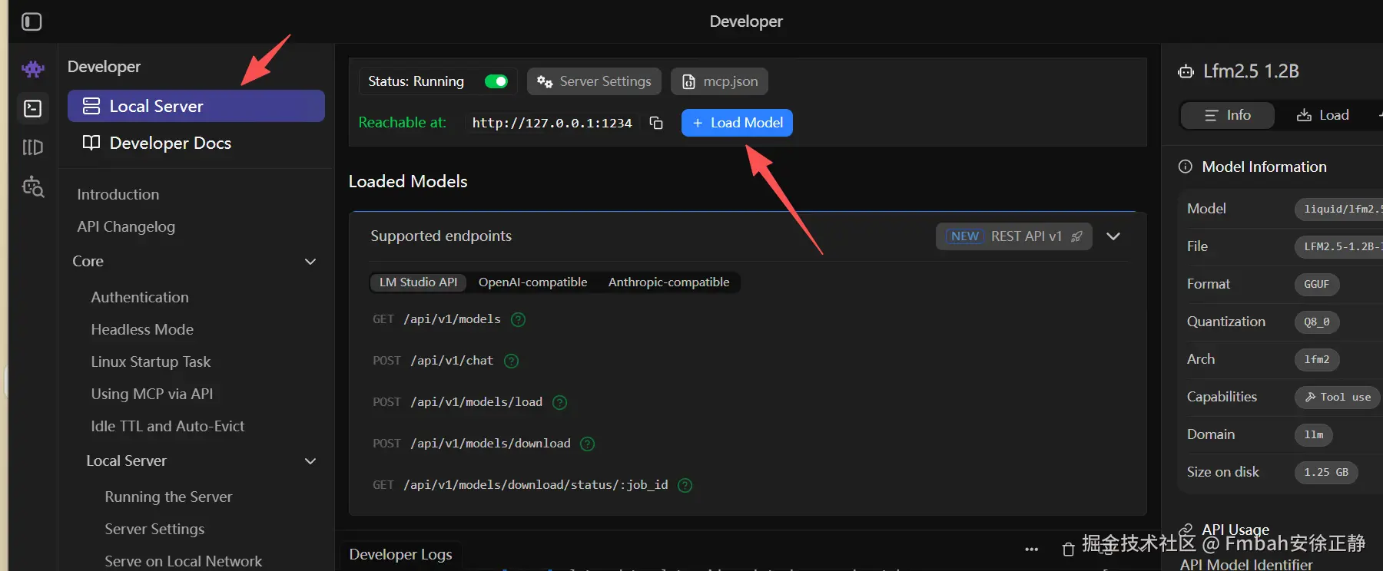This screenshot has width=1383, height=571.
Task: Click the Loaded Models heading
Action: coord(408,181)
